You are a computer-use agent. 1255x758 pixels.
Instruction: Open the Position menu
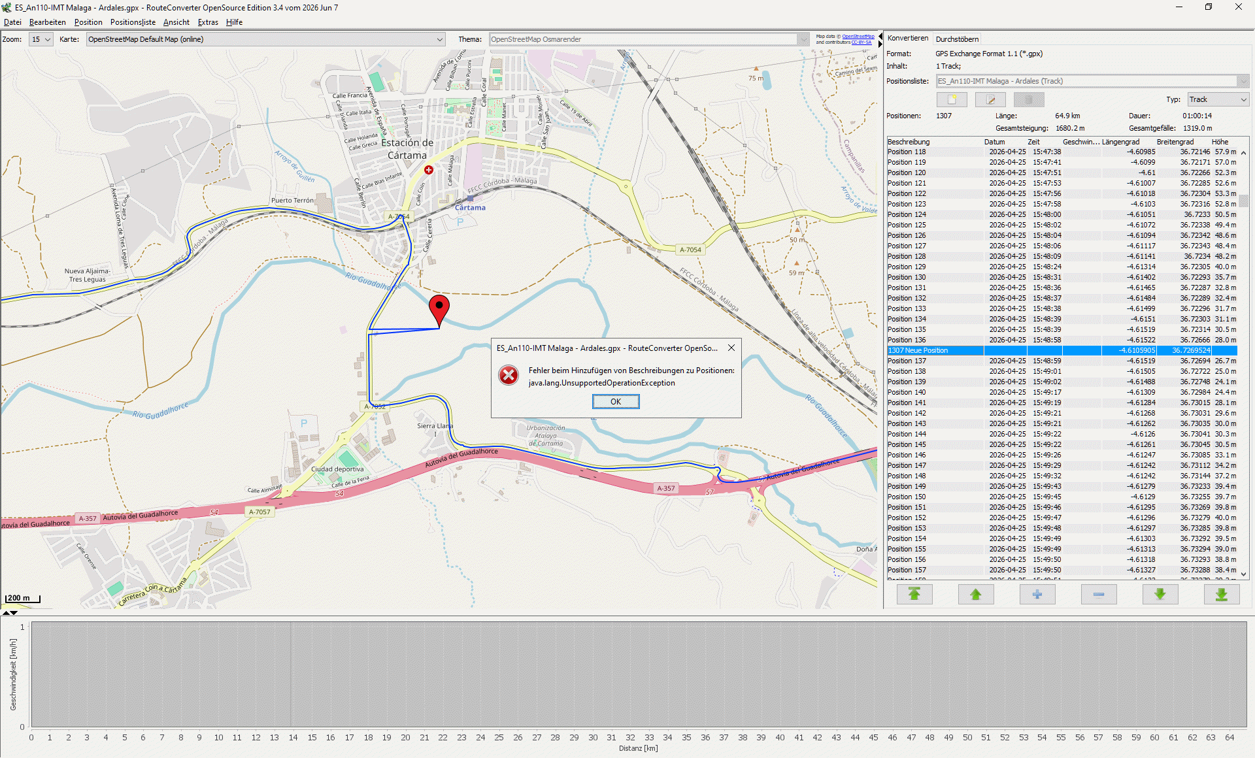[88, 22]
